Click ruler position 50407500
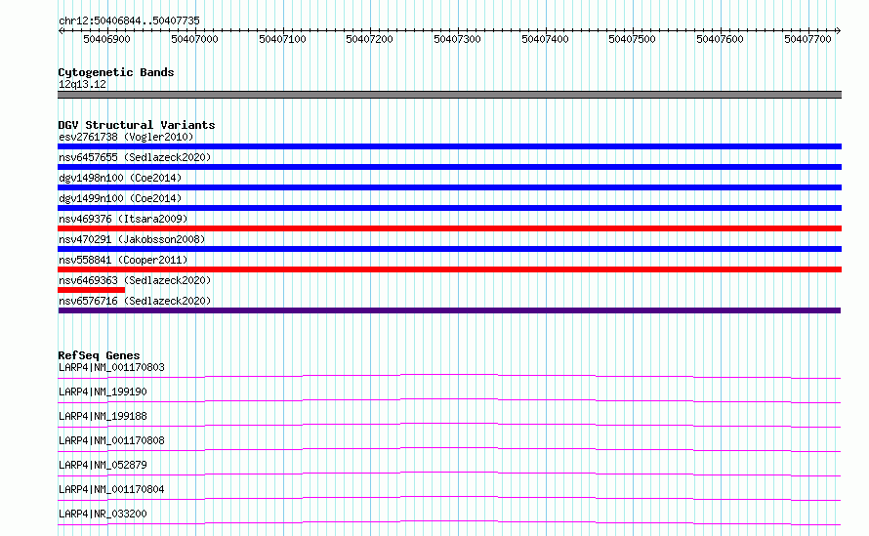This screenshot has height=536, width=869. [633, 39]
